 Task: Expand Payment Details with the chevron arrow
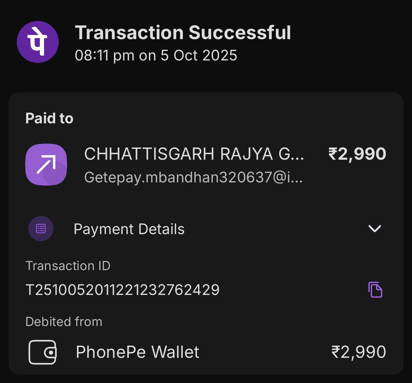click(x=375, y=229)
